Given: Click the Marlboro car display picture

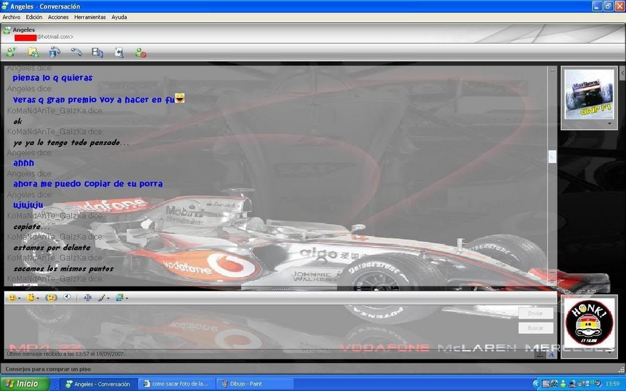Looking at the screenshot, I should pyautogui.click(x=589, y=94).
